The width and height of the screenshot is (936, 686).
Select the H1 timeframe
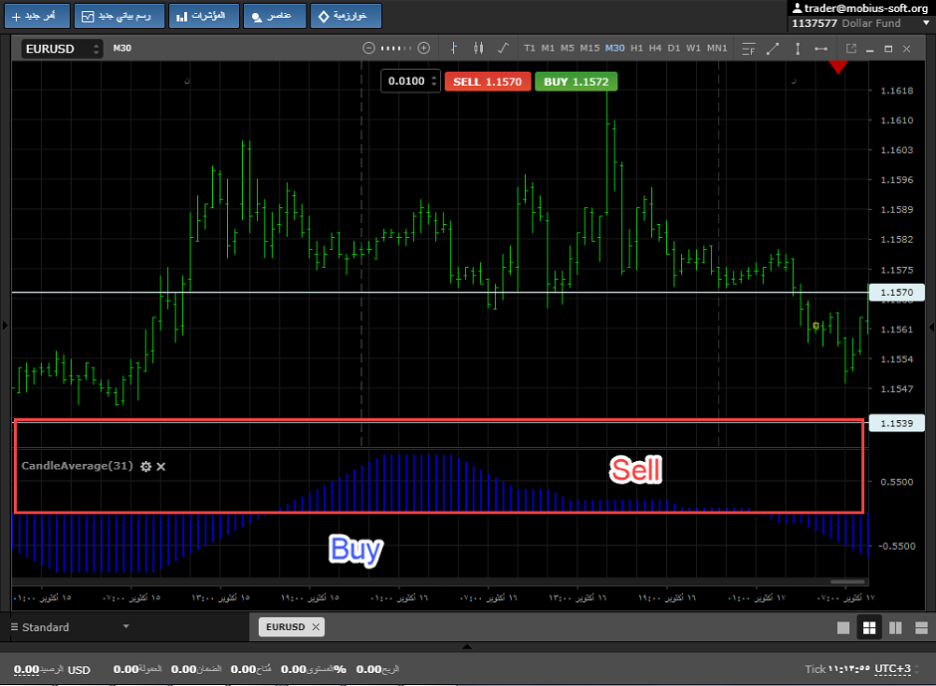[637, 48]
